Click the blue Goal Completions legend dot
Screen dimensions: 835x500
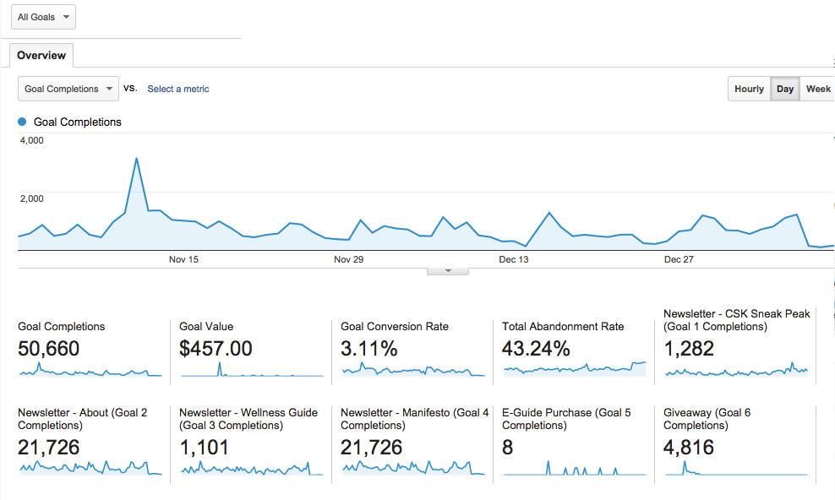22,122
